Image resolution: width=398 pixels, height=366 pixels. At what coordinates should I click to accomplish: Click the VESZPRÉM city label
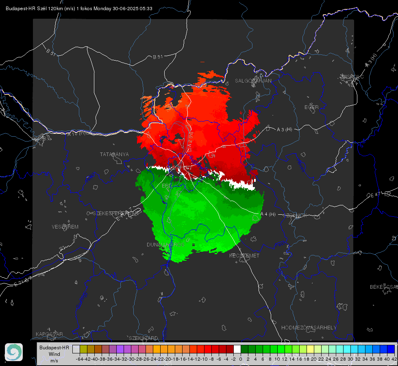point(65,227)
